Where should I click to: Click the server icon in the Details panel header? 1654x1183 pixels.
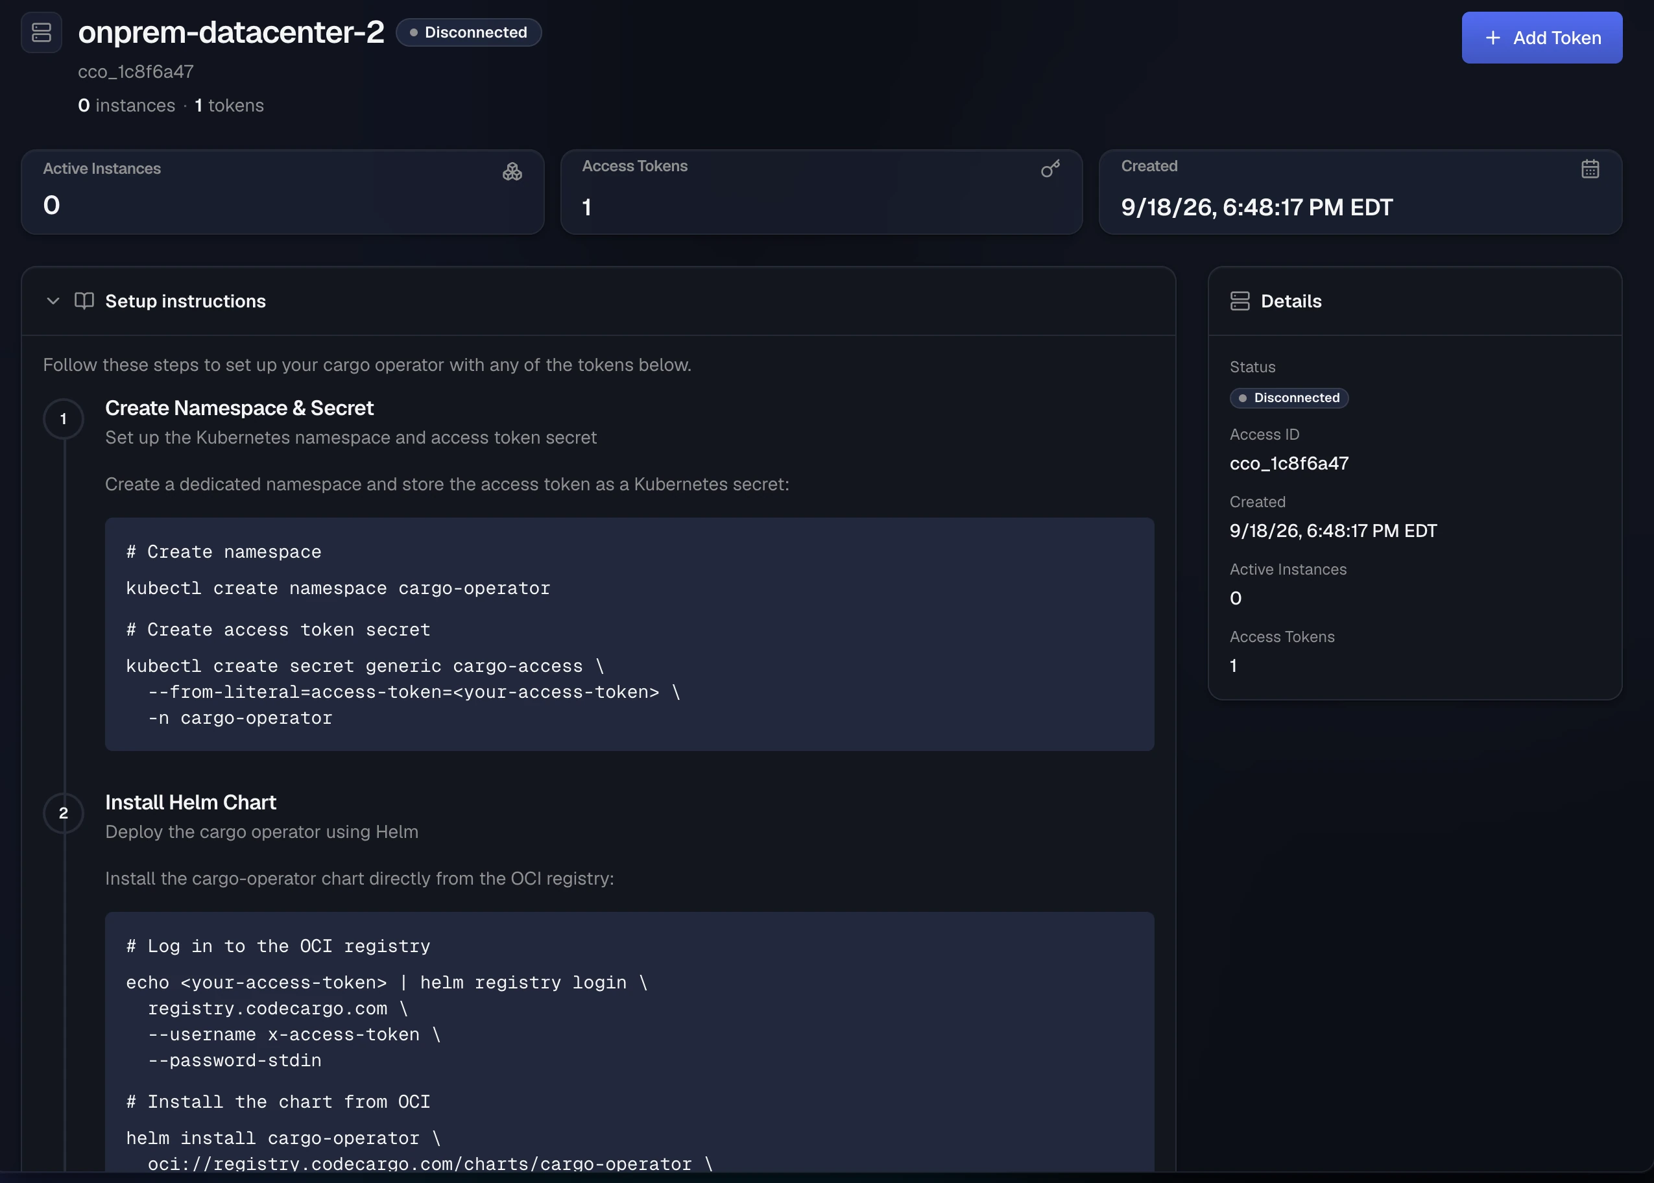(x=1240, y=301)
